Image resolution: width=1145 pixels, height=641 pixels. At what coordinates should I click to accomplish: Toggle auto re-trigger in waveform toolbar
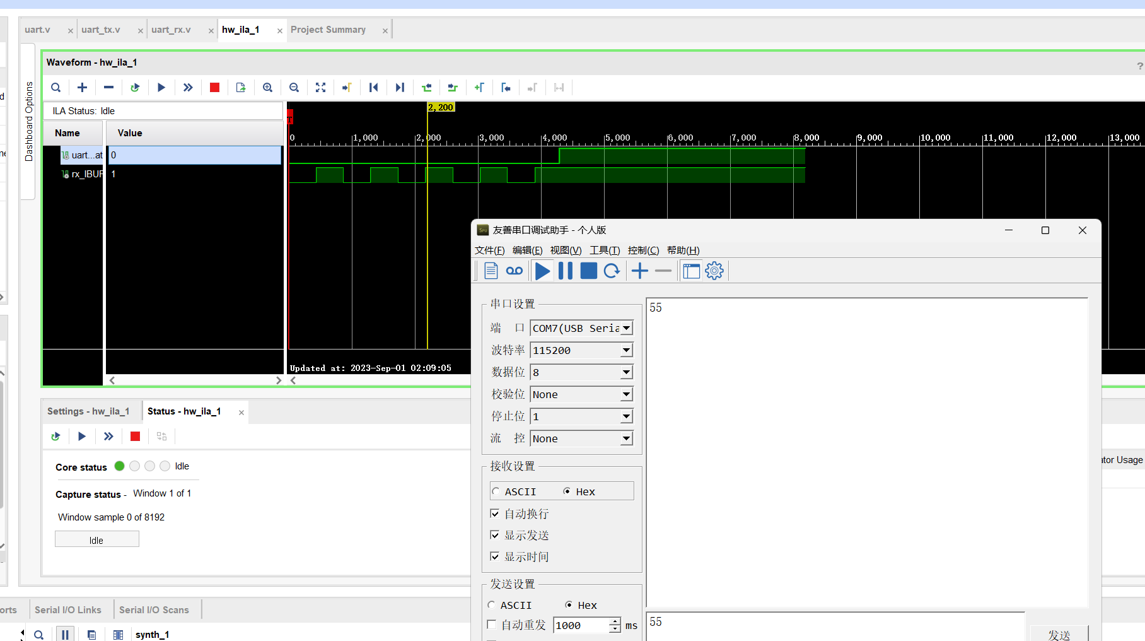[x=135, y=88]
